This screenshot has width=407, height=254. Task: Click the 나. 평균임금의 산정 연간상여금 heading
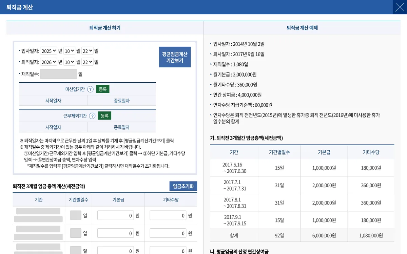point(239,251)
